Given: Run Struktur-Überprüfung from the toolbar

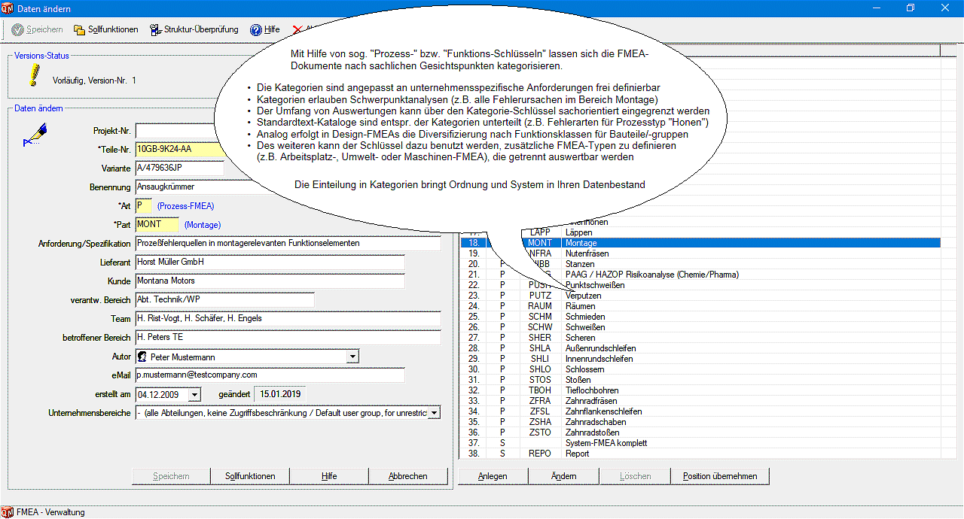Looking at the screenshot, I should [x=194, y=30].
